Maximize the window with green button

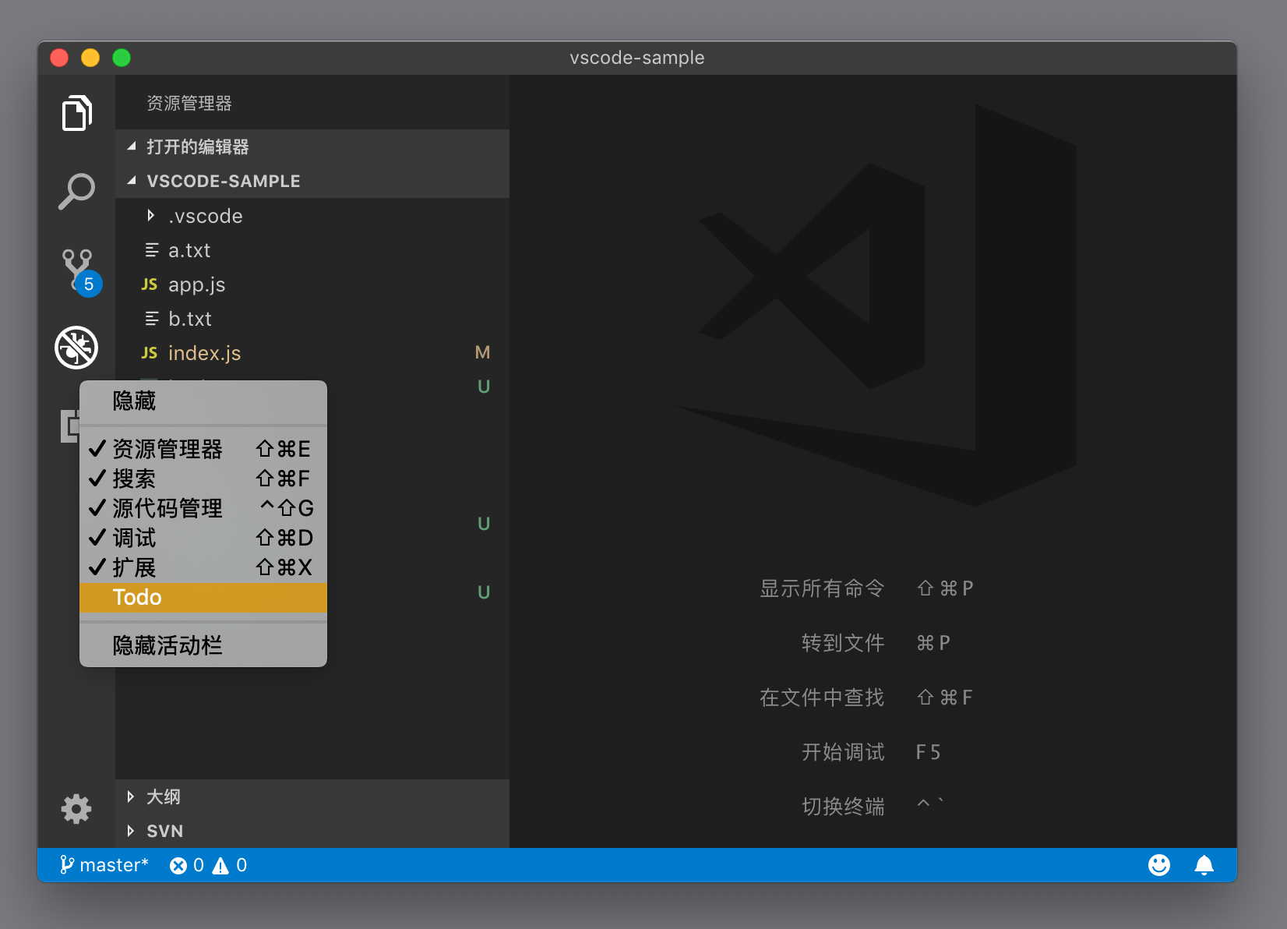122,58
